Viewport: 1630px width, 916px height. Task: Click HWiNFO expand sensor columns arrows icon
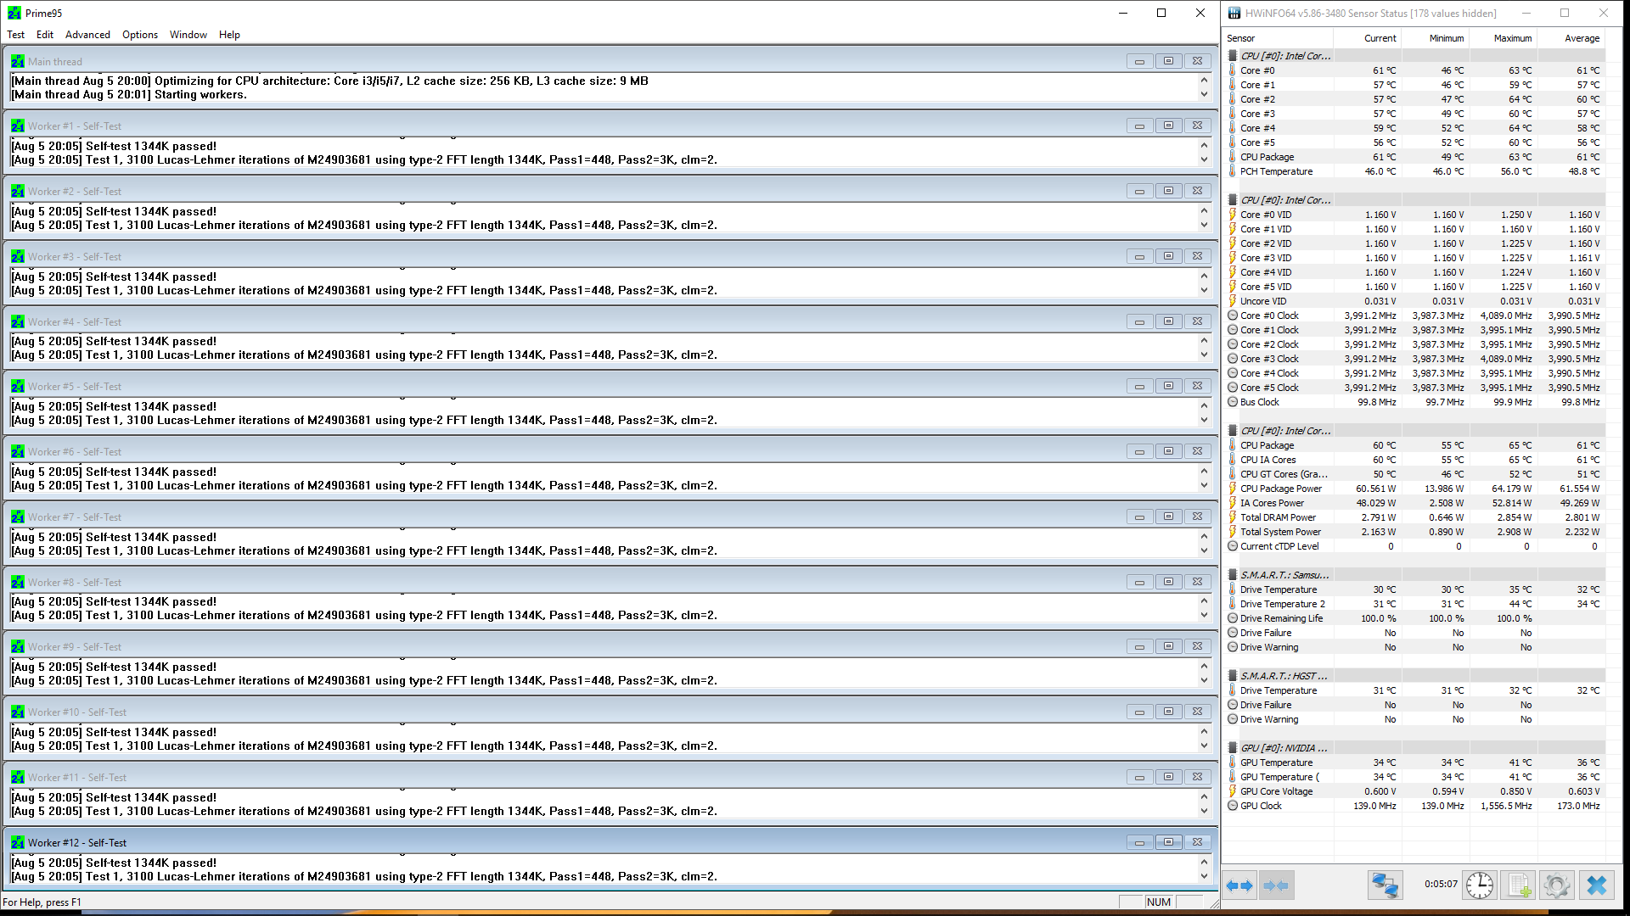tap(1239, 885)
